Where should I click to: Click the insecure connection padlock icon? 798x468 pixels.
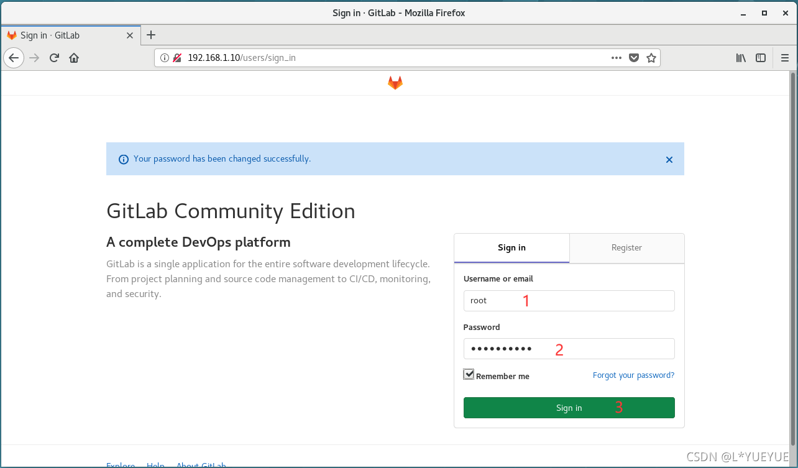[x=177, y=58]
